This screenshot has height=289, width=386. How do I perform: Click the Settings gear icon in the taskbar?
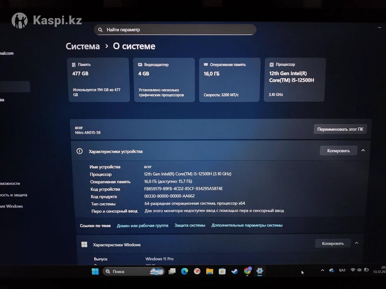click(x=260, y=271)
